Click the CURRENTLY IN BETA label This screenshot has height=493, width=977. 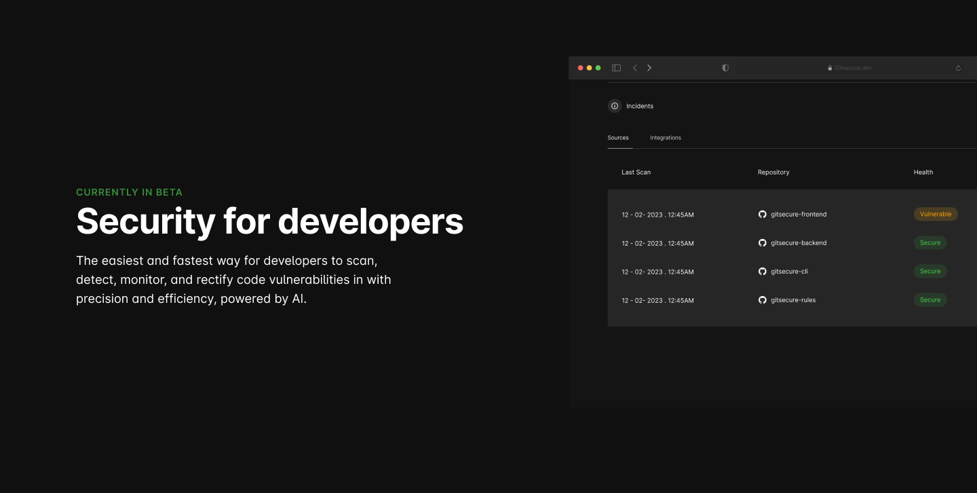(129, 192)
